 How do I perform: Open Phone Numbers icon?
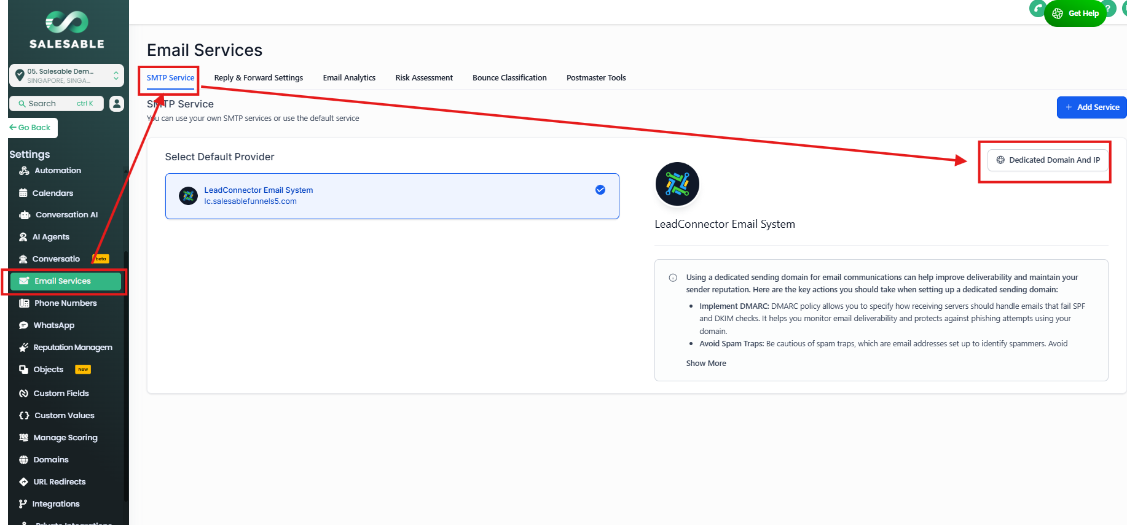(24, 303)
